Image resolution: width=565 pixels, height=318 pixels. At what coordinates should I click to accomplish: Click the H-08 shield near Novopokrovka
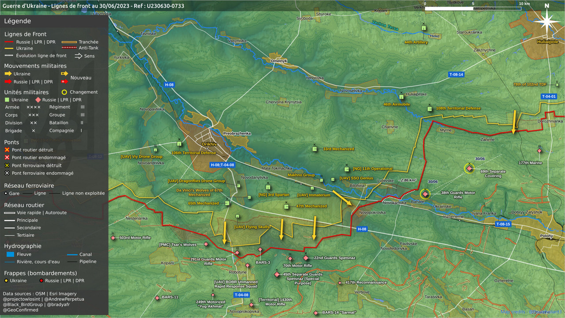pyautogui.click(x=362, y=229)
